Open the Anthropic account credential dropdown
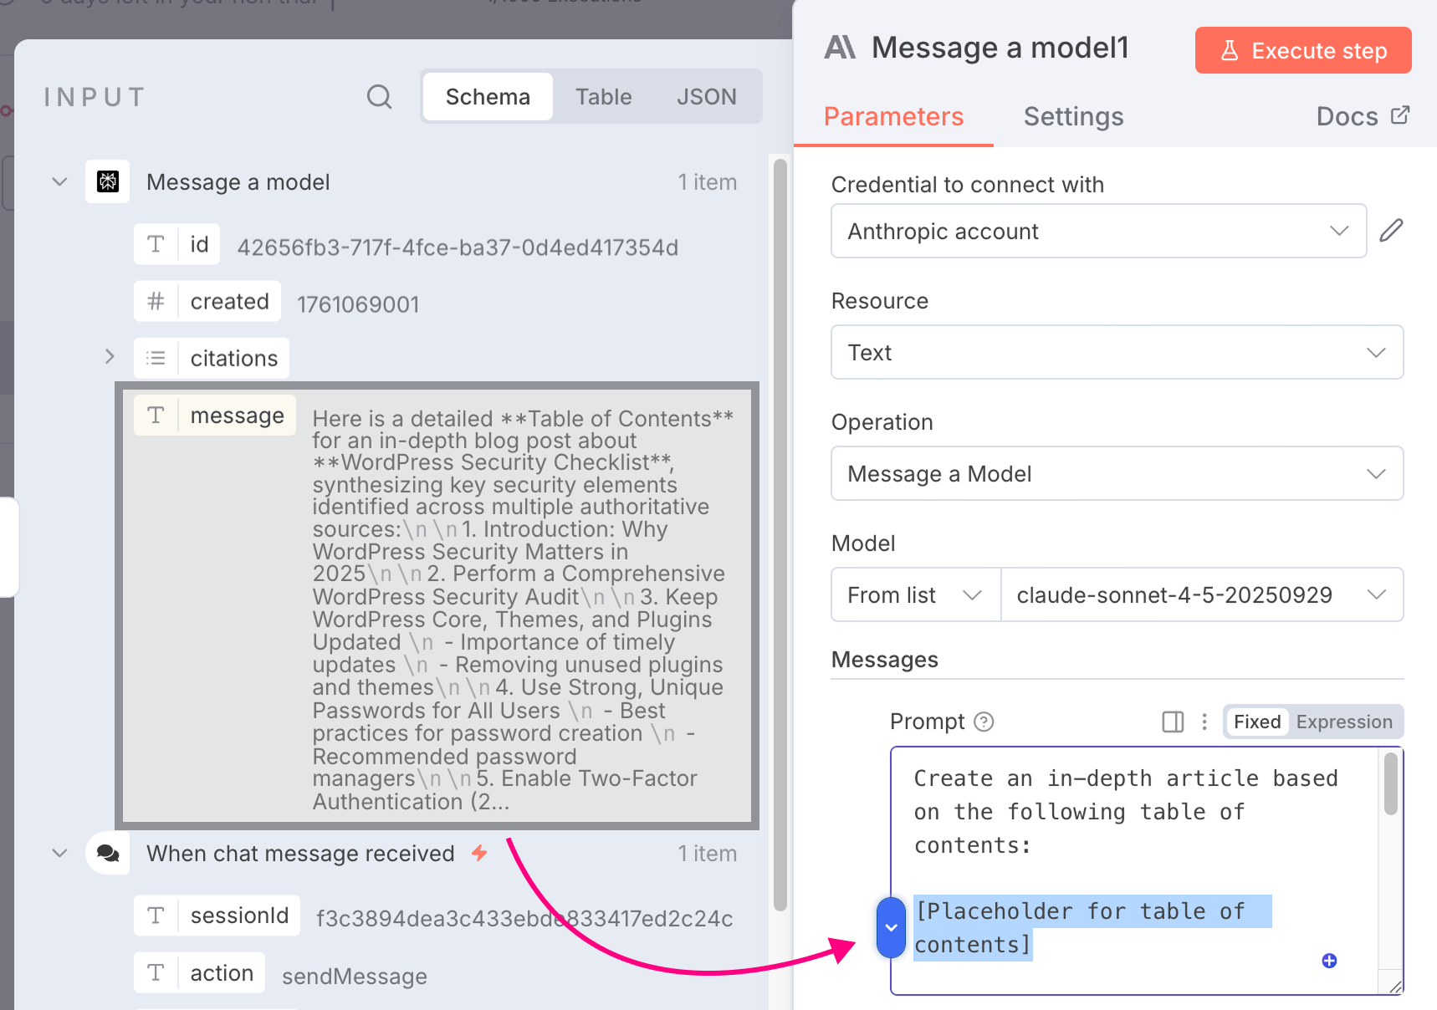 [x=1097, y=231]
